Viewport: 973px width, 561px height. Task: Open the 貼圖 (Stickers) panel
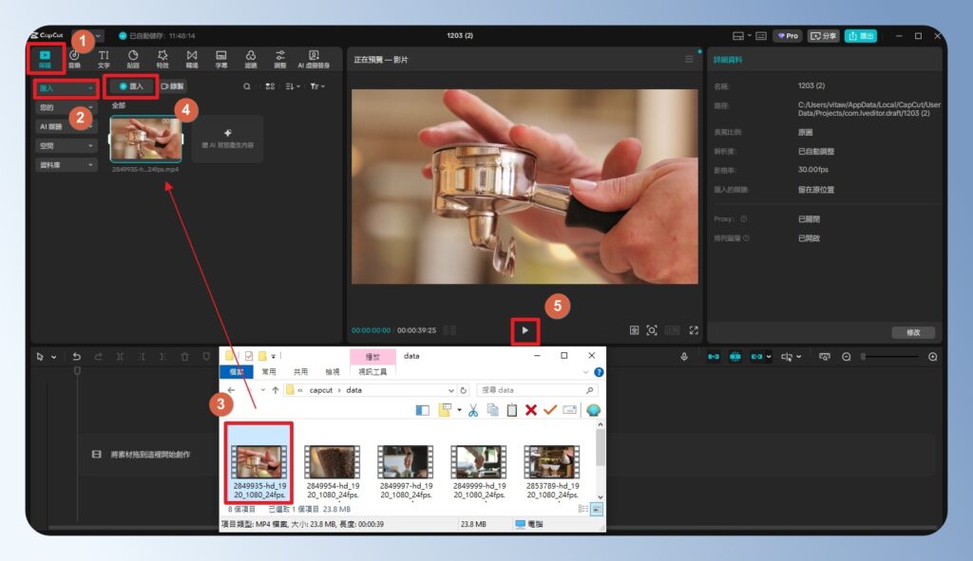(x=133, y=58)
